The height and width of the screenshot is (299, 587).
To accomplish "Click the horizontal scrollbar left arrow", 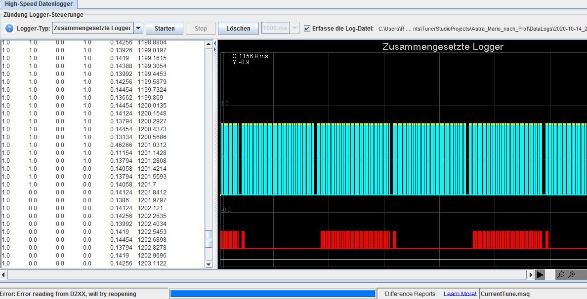I will point(4,275).
